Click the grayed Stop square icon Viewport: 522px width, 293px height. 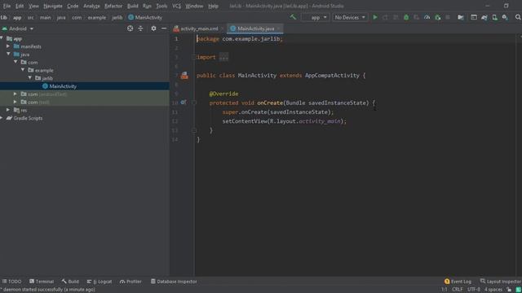pos(448,17)
